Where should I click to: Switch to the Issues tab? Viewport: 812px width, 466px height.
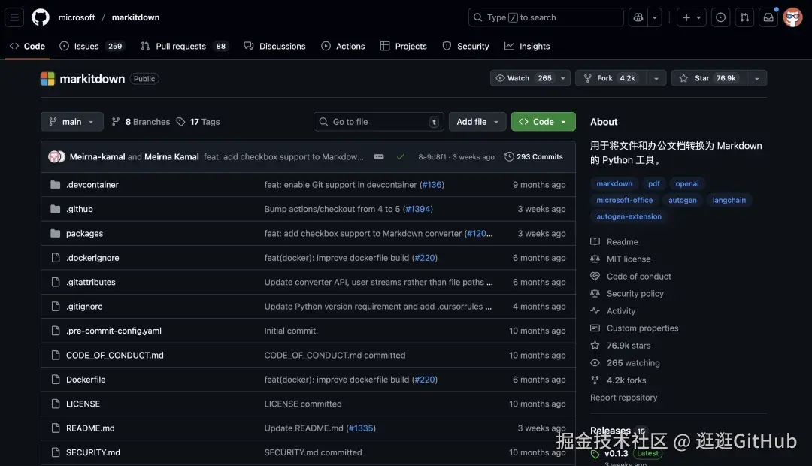pos(92,46)
